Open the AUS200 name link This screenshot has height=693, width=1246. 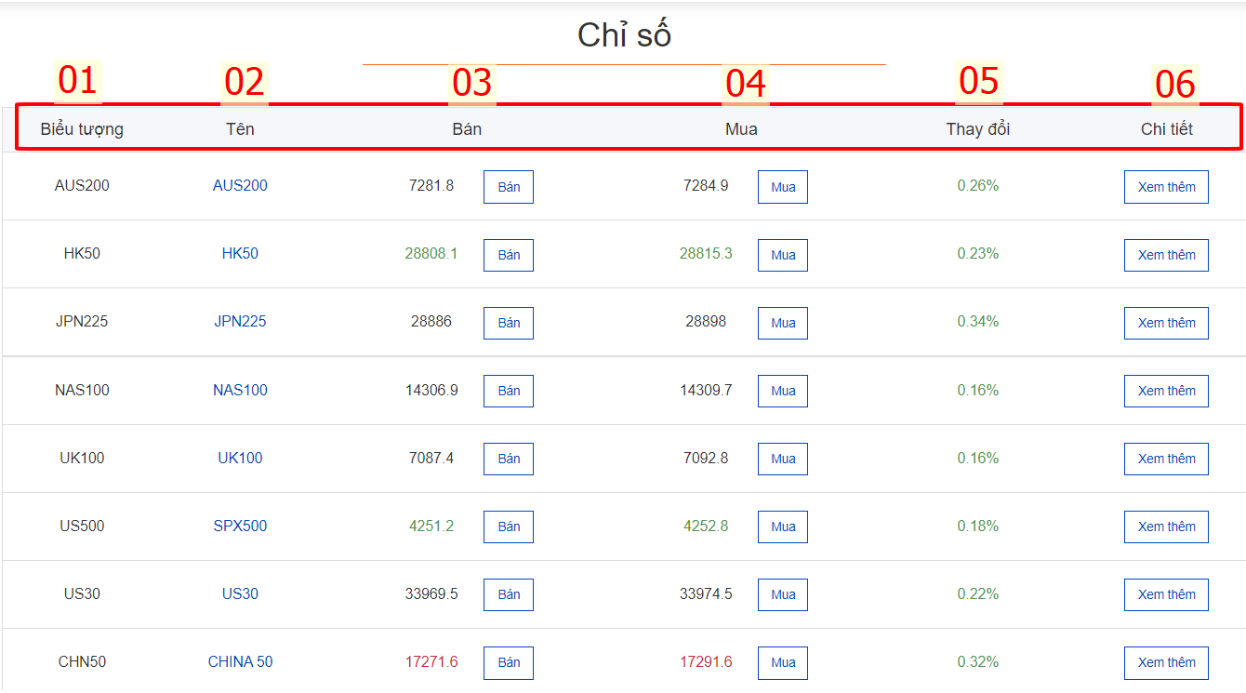click(240, 185)
